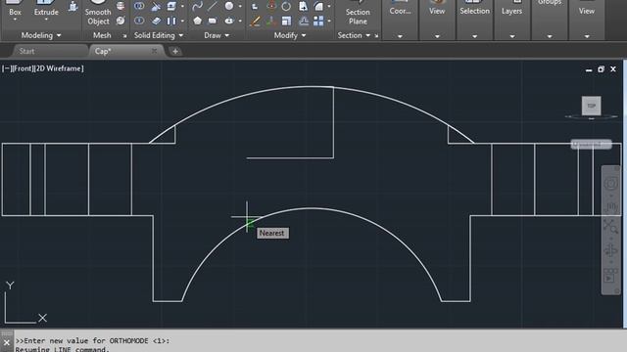Click the Move icon in Modify
Image resolution: width=627 pixels, height=352 pixels.
255,6
